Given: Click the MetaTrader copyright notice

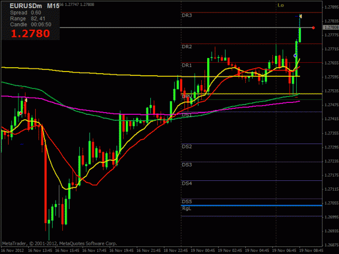Looking at the screenshot, I should [60, 243].
